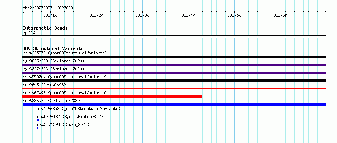Click the 38272k ruler tick label
Viewport: 337px width, 143px height.
(96, 15)
